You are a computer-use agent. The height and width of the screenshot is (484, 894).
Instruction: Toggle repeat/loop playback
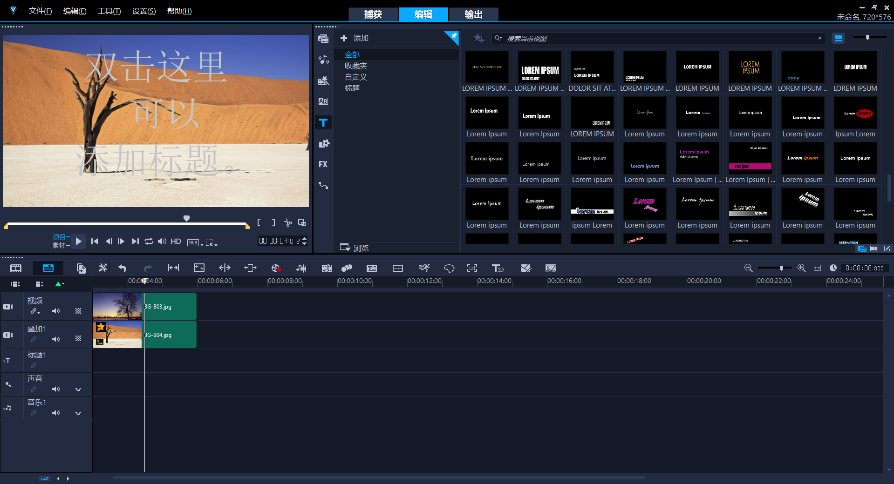[x=149, y=241]
